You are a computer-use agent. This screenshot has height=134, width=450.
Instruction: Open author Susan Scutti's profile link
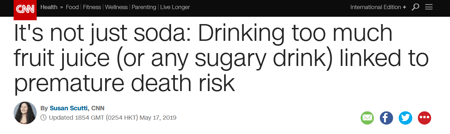[x=69, y=108]
